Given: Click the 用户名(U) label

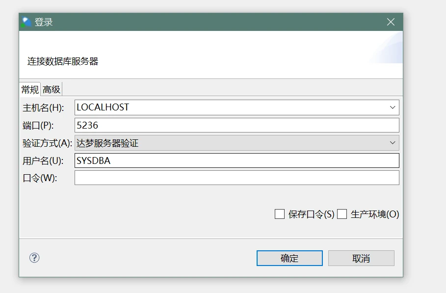Looking at the screenshot, I should (43, 160).
